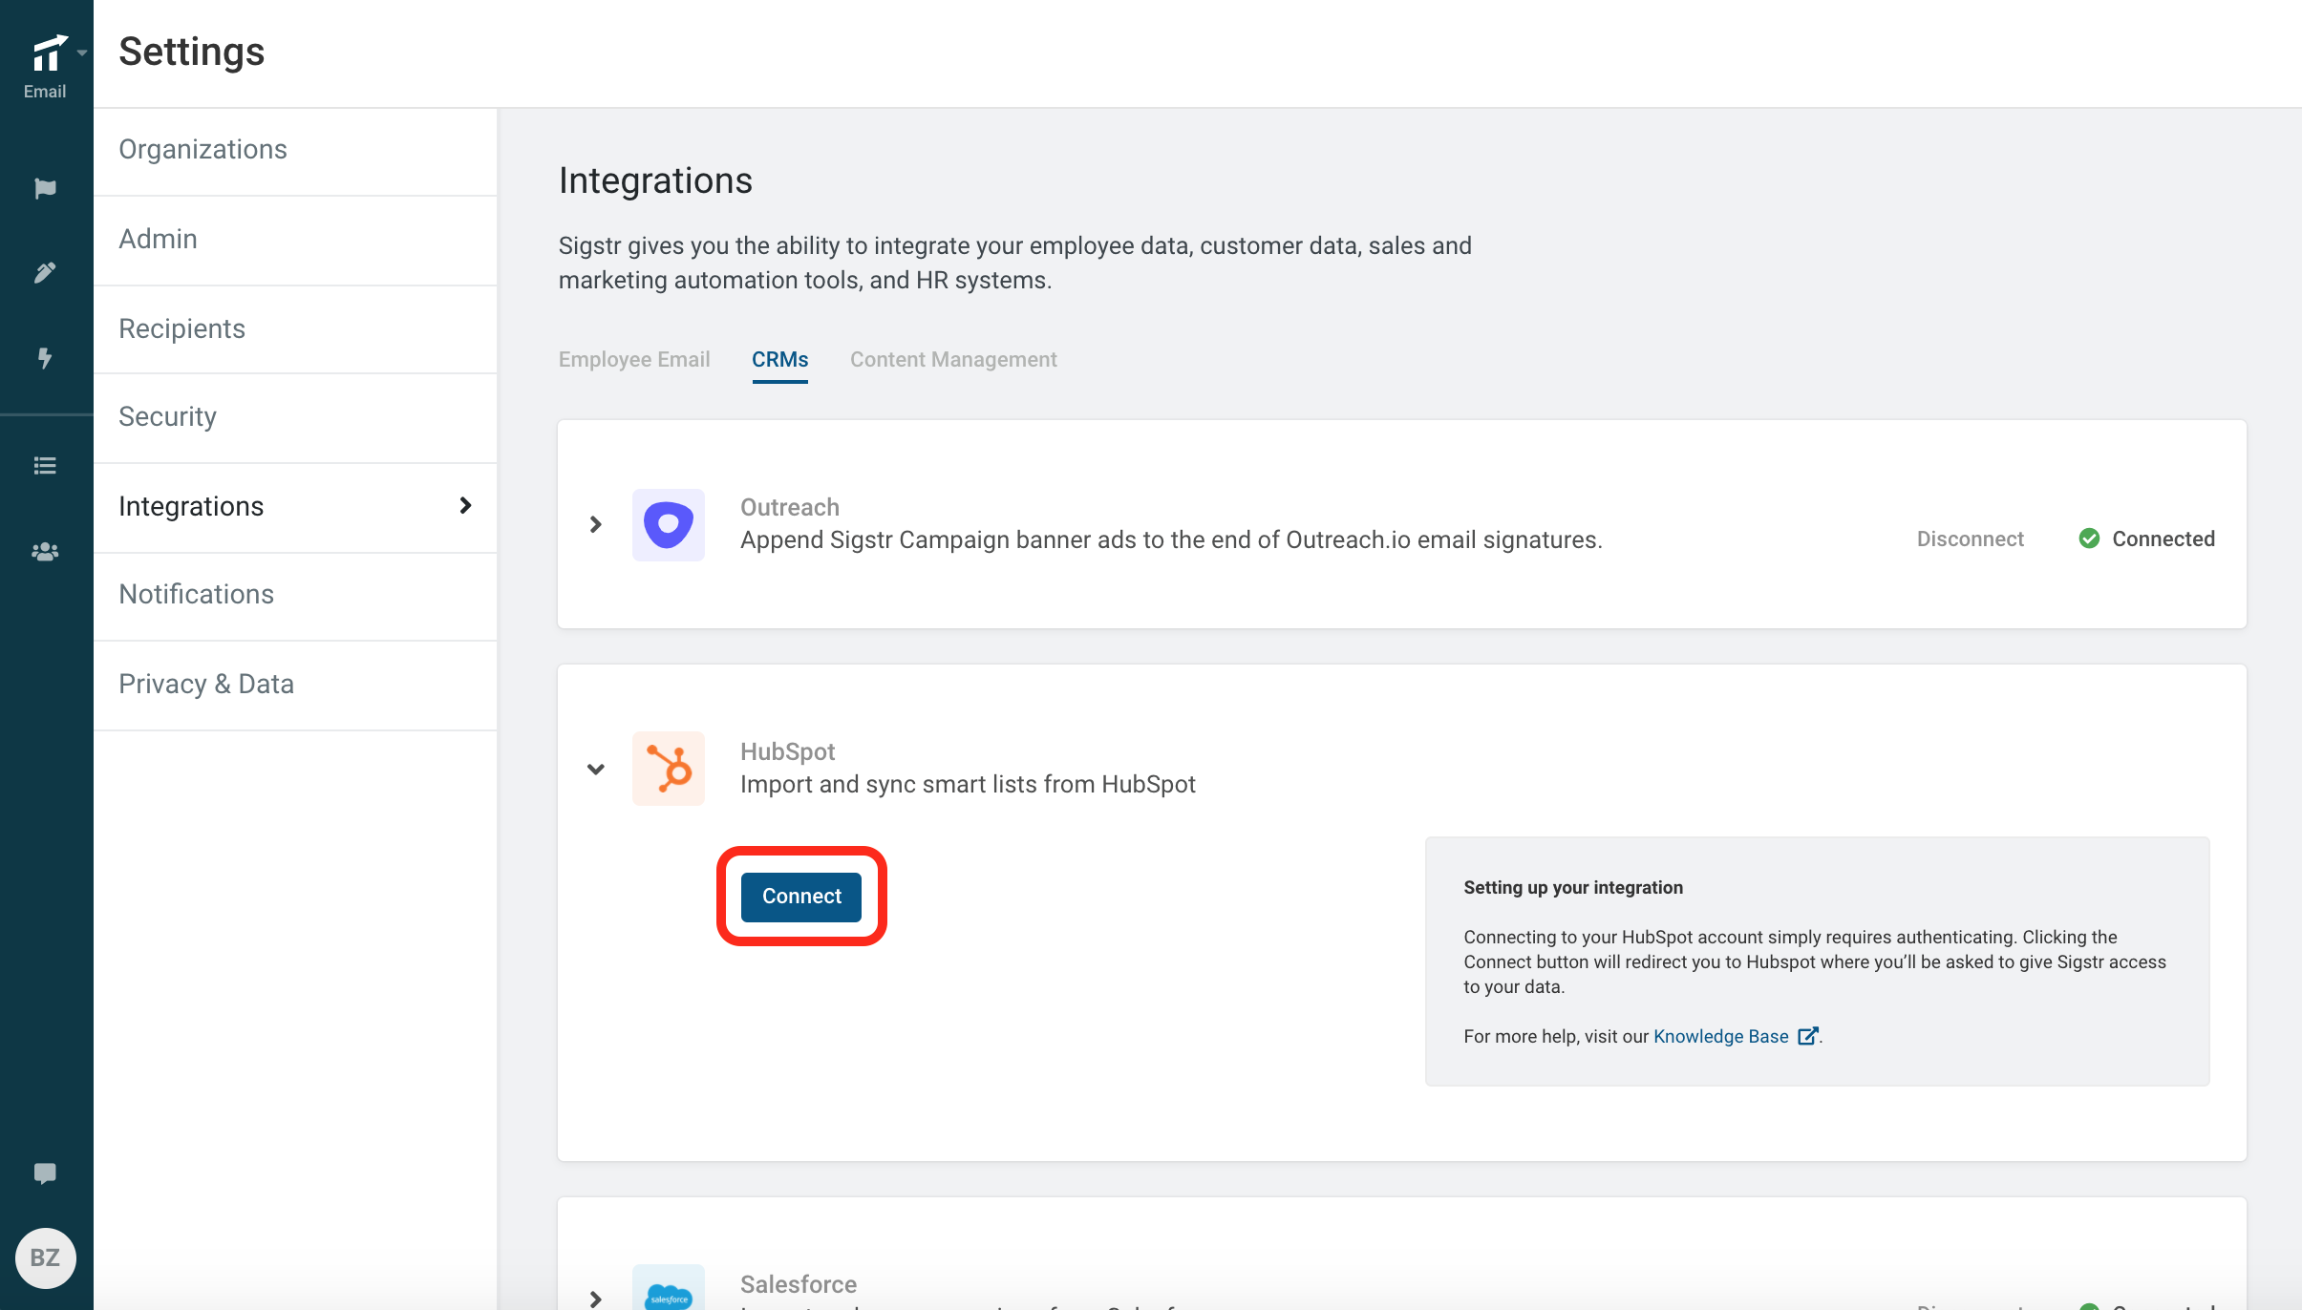
Task: Open the Knowledge Base link
Action: [1720, 1036]
